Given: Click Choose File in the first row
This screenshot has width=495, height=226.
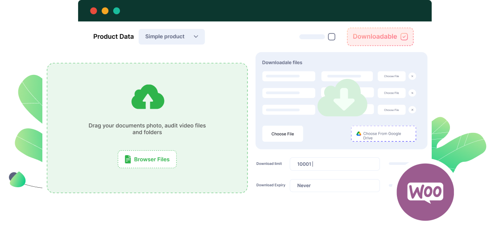Looking at the screenshot, I should pyautogui.click(x=392, y=76).
